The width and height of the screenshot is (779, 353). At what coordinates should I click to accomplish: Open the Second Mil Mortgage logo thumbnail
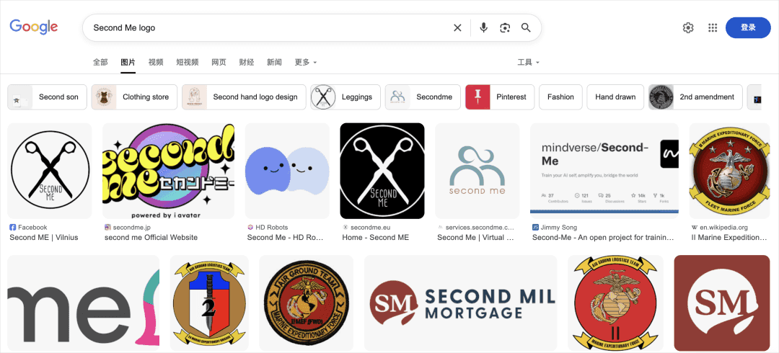[459, 303]
